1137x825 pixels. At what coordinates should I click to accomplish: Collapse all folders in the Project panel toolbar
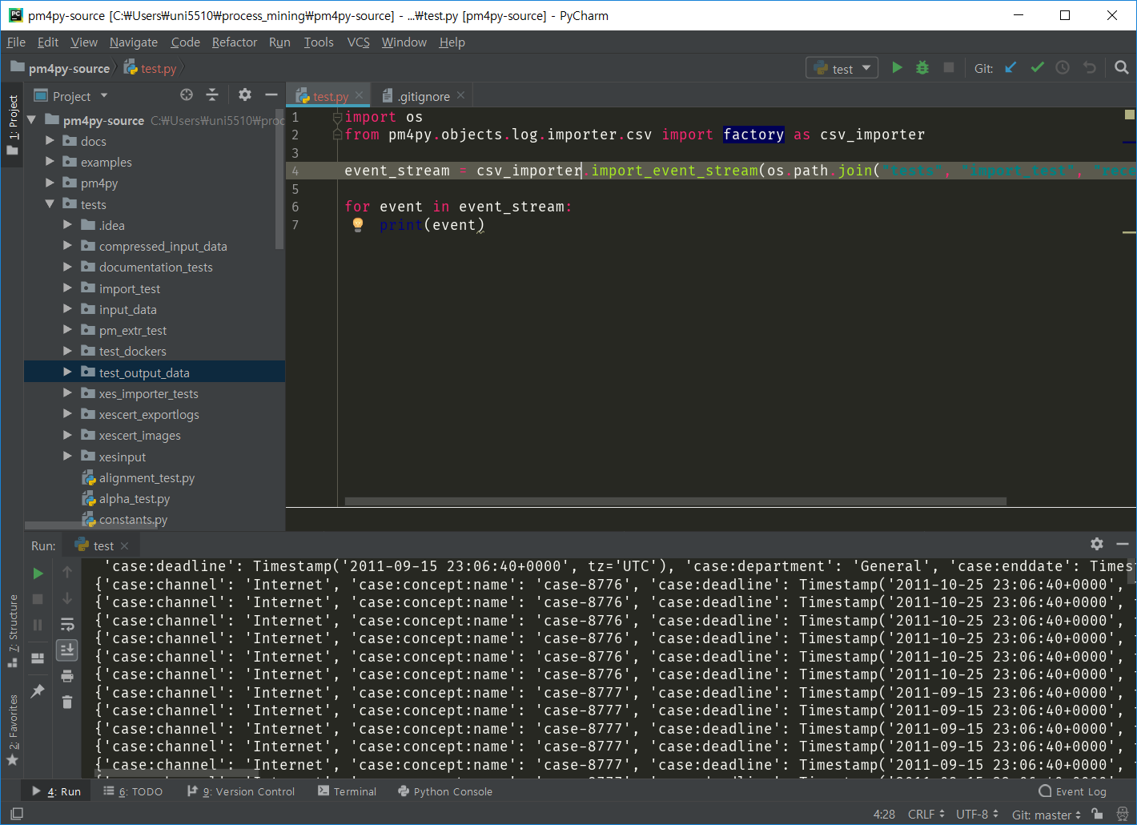point(212,95)
